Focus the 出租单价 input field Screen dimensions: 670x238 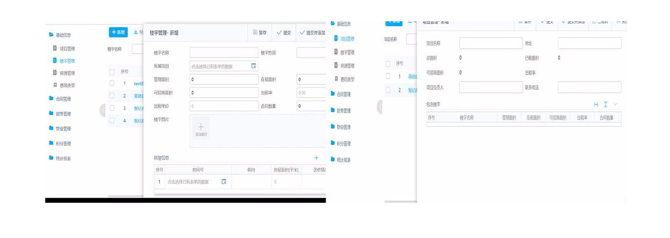[223, 106]
